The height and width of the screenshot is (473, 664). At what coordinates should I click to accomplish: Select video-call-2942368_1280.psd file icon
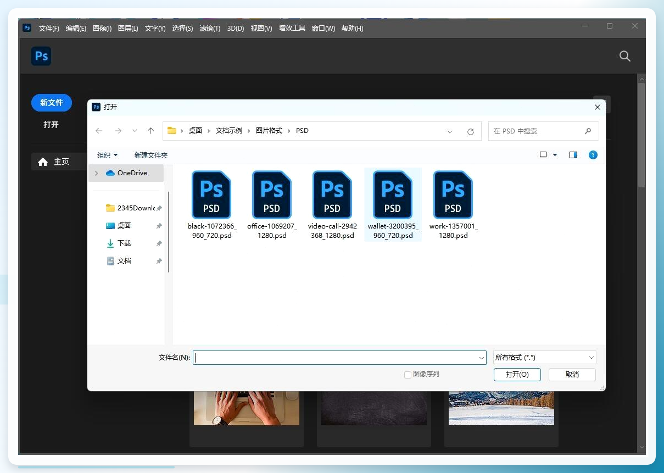(332, 195)
